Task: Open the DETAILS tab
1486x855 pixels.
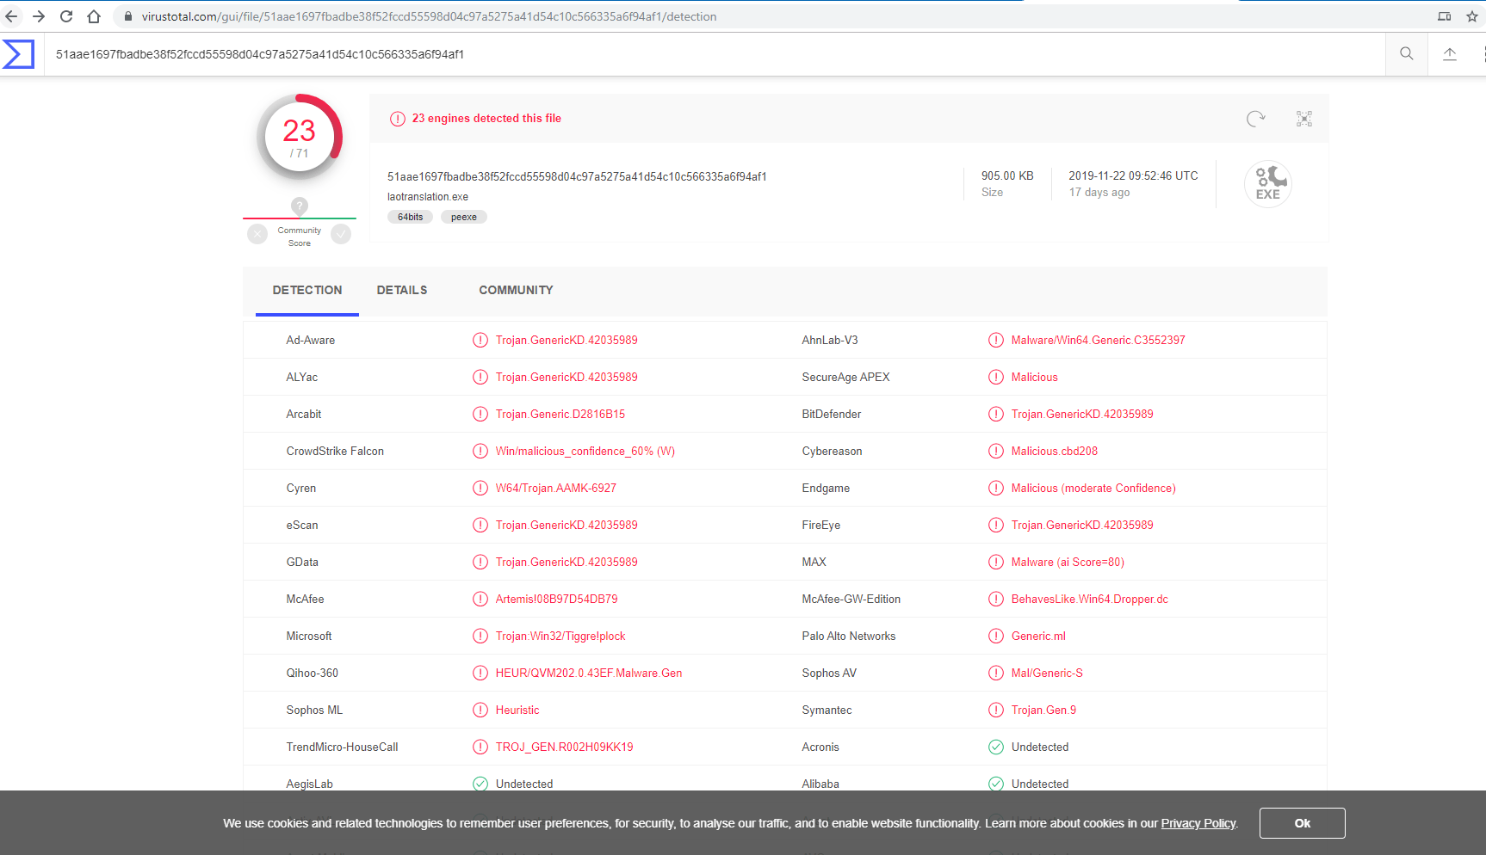Action: click(402, 290)
